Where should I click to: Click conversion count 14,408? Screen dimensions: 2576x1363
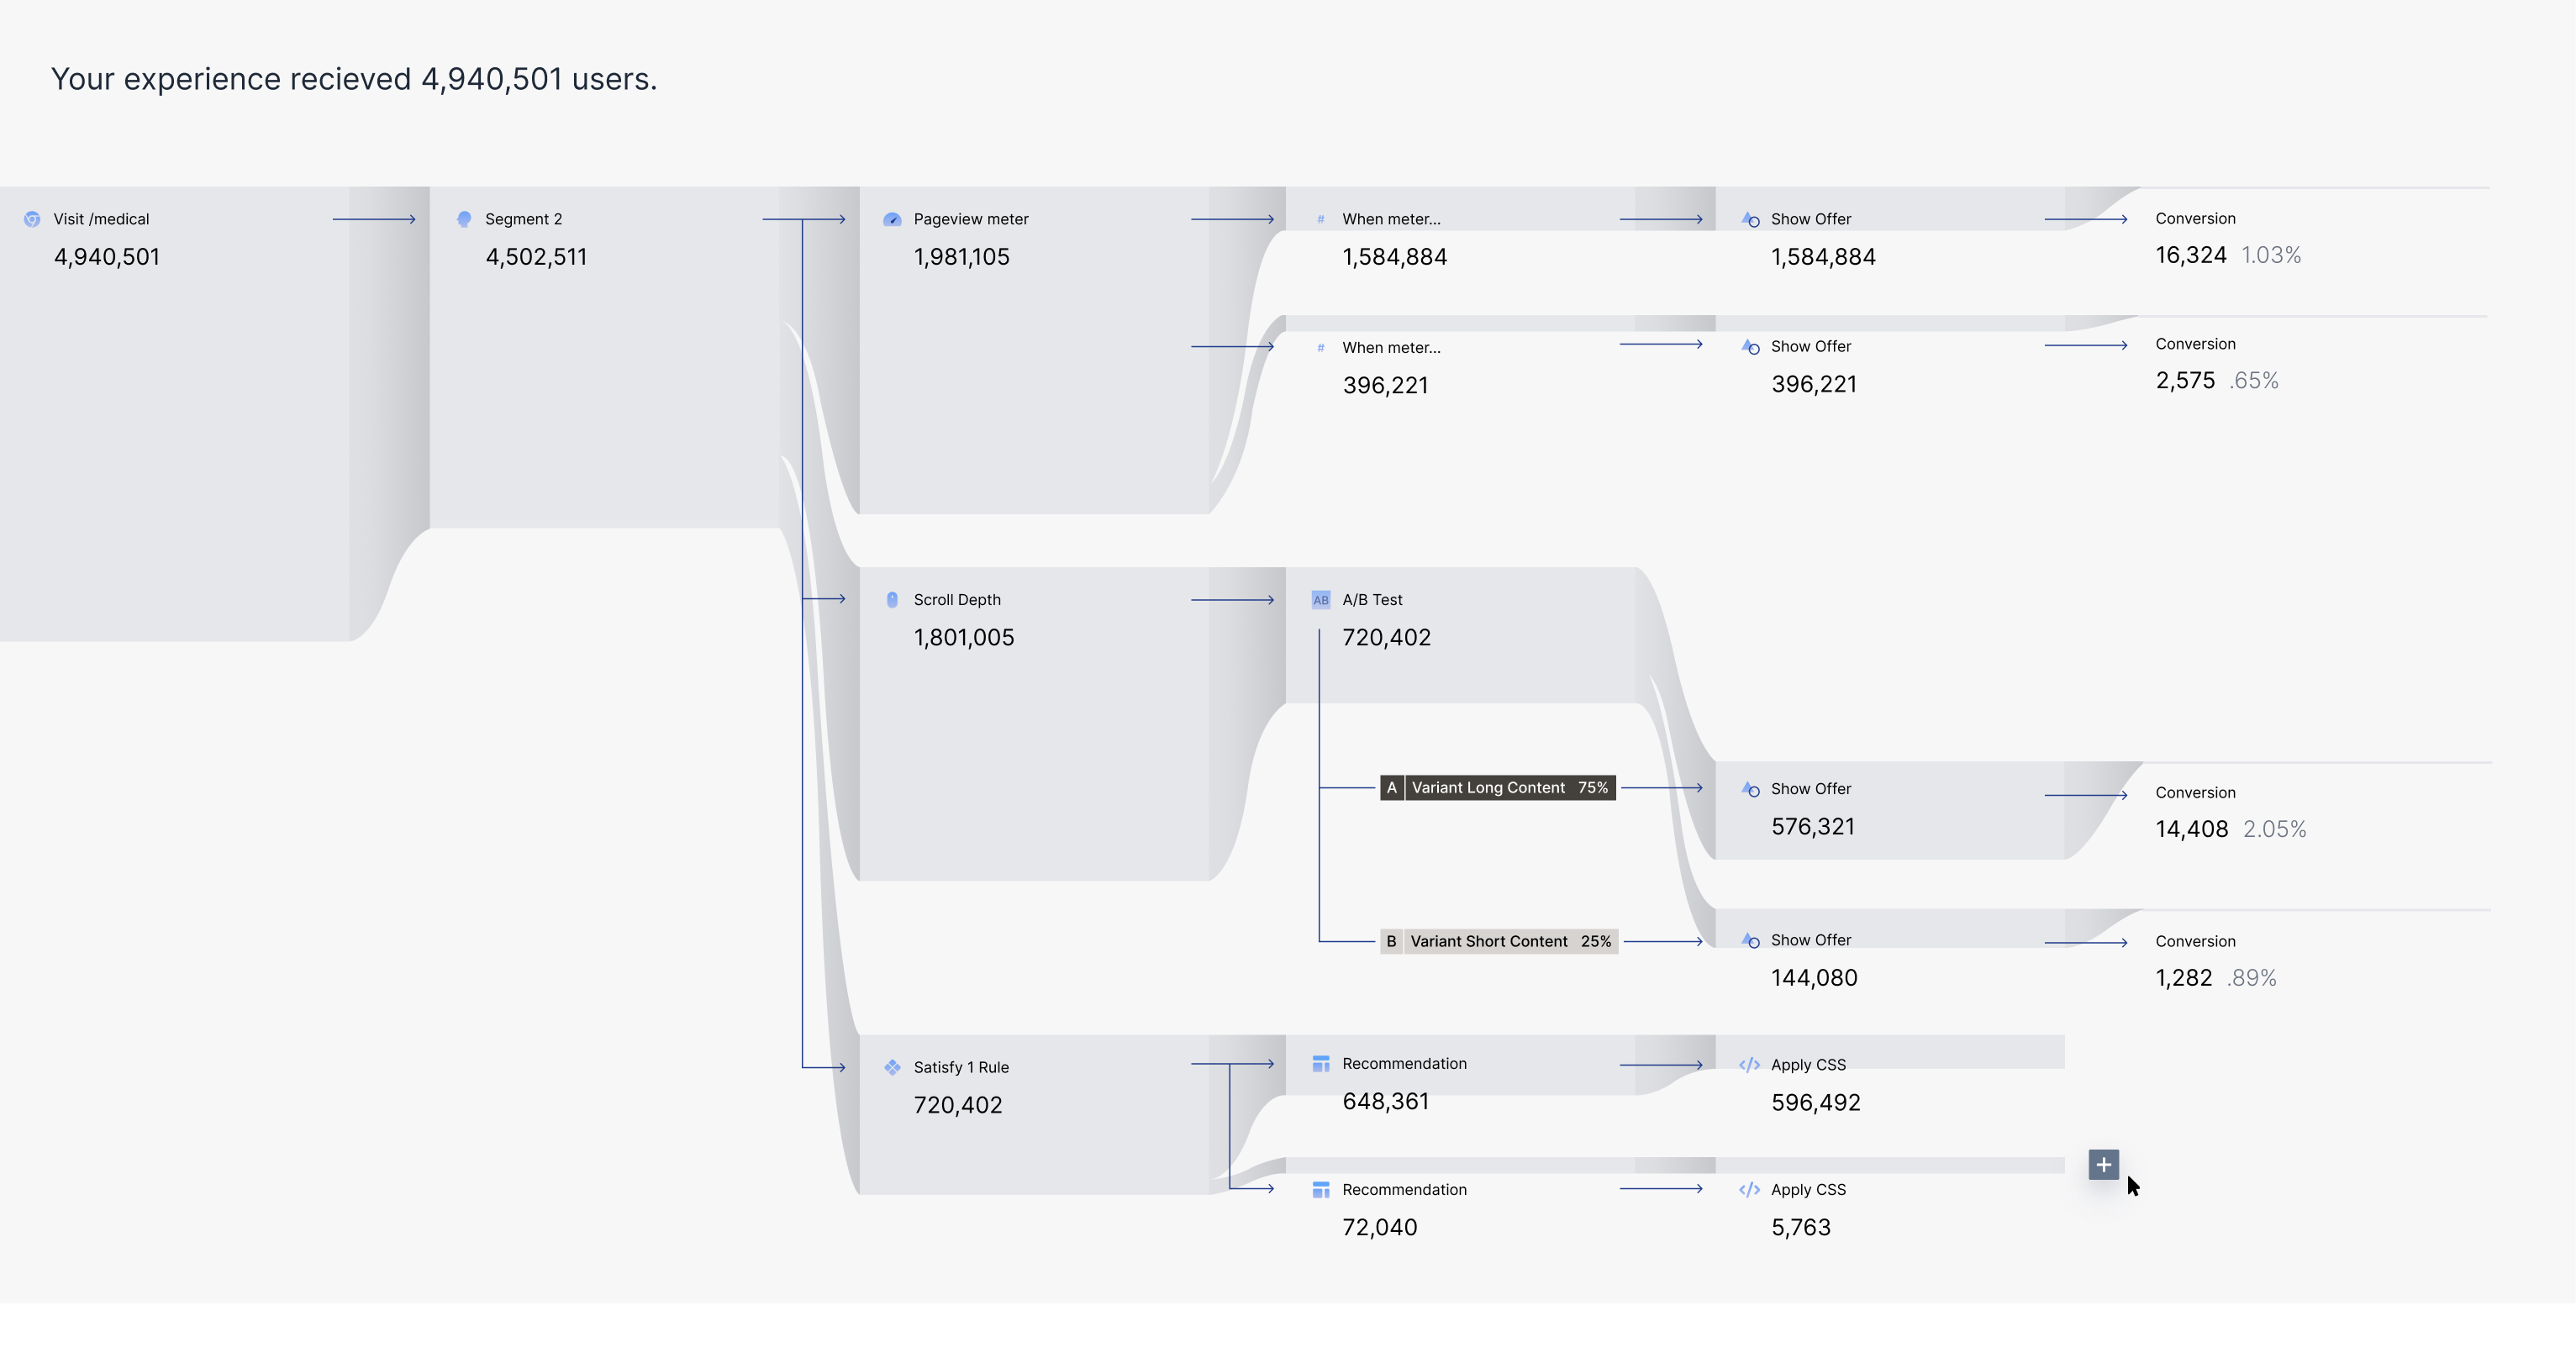[x=2191, y=829]
